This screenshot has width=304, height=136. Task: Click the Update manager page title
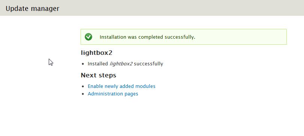point(32,9)
